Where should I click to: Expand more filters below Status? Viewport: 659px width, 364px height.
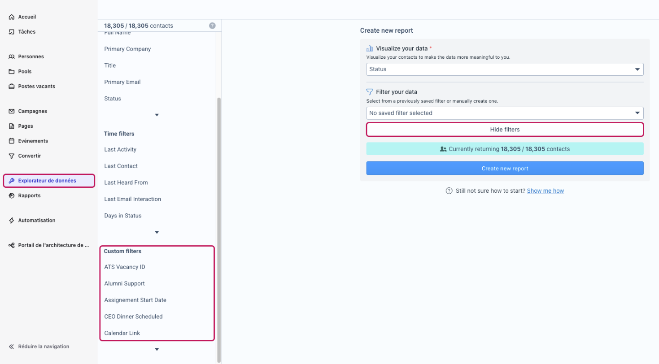(x=157, y=115)
